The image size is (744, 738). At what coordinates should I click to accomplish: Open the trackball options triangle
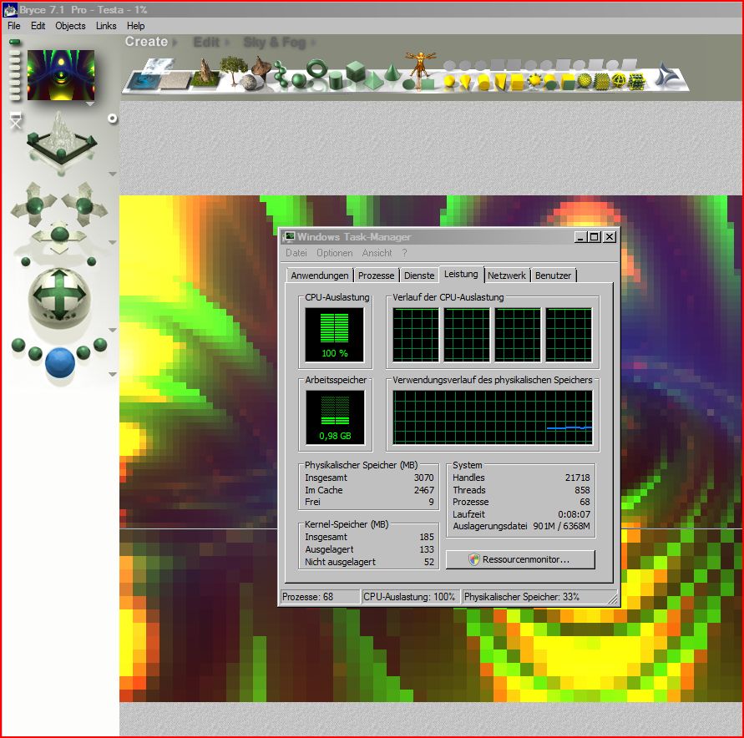[113, 330]
